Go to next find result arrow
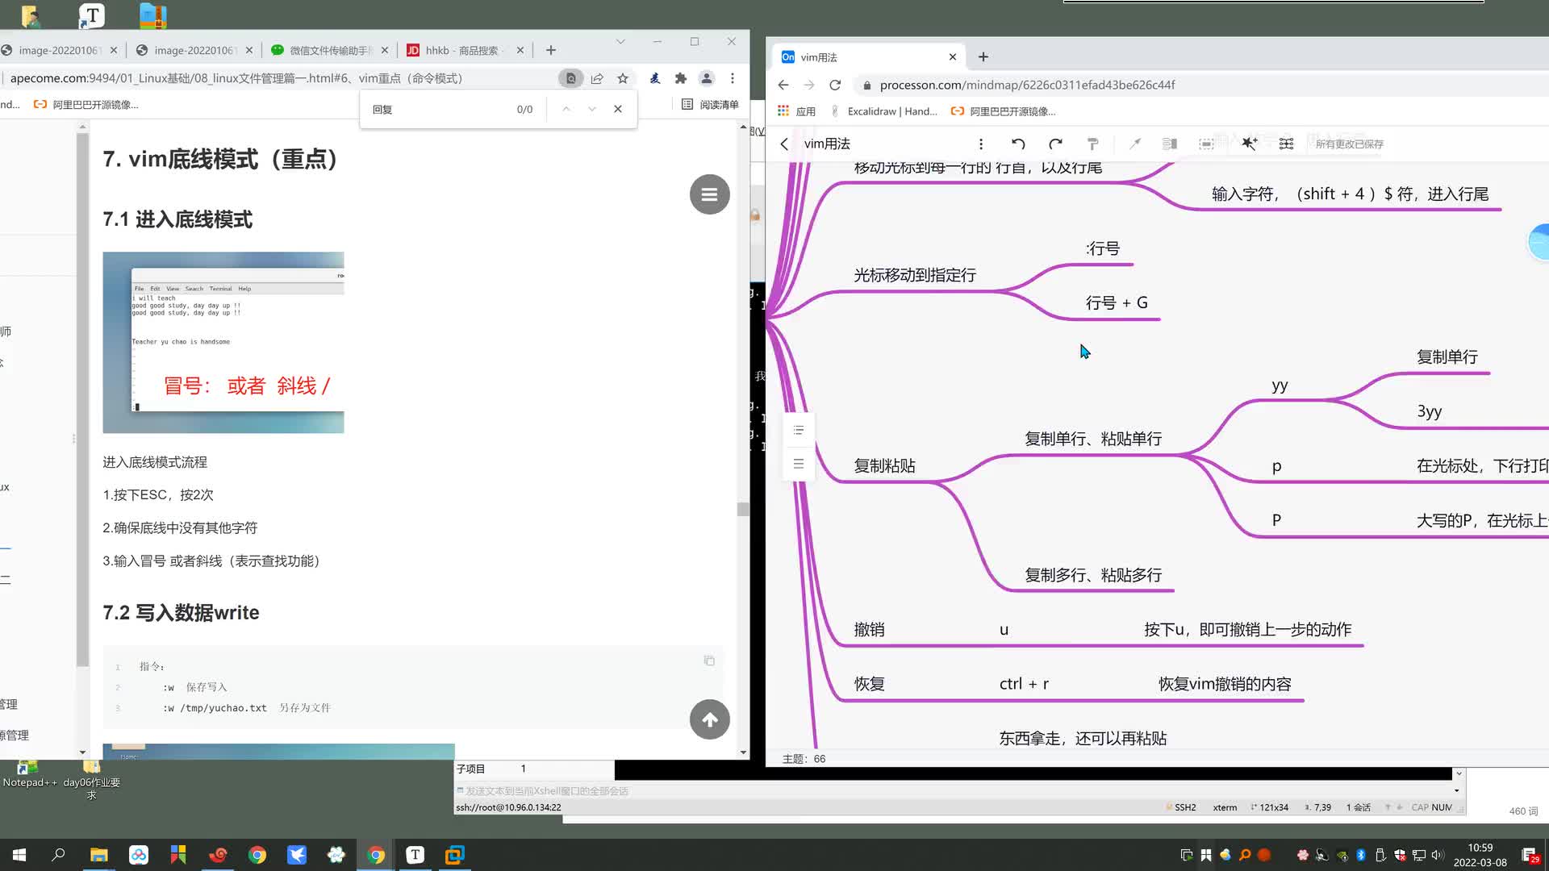This screenshot has width=1549, height=871. (x=592, y=109)
